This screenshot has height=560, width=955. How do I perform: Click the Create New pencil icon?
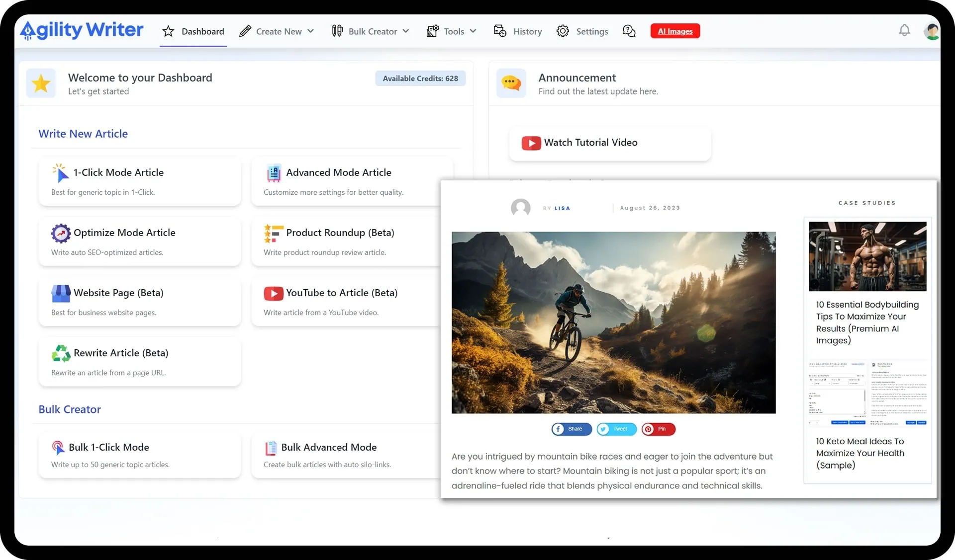pos(245,31)
